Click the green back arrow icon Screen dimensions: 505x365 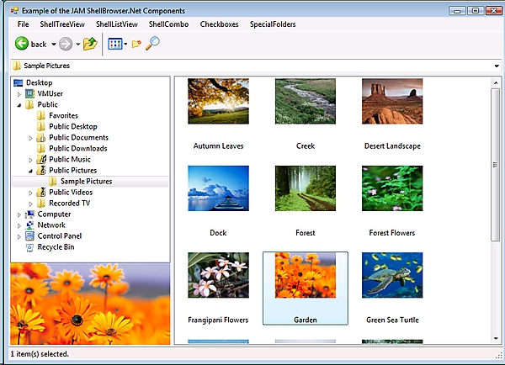click(21, 44)
